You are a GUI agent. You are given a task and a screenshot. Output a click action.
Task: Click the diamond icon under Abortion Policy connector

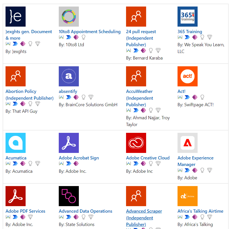pyautogui.click(x=38, y=103)
